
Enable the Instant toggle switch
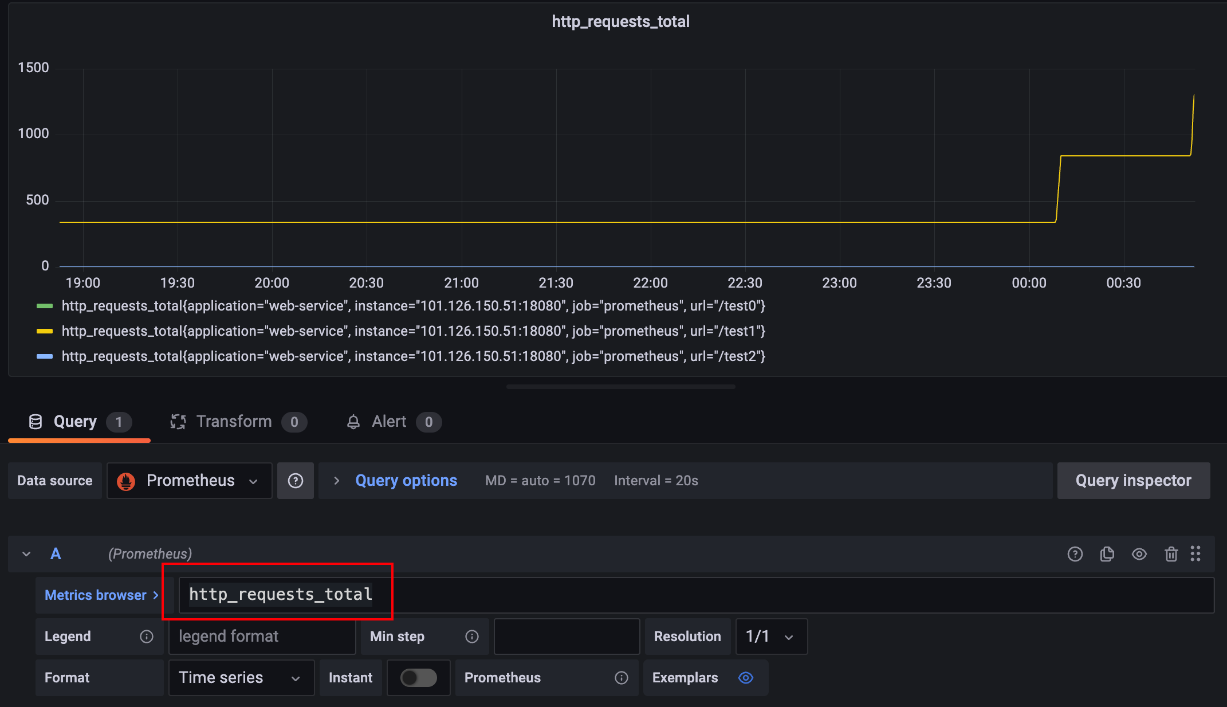418,678
